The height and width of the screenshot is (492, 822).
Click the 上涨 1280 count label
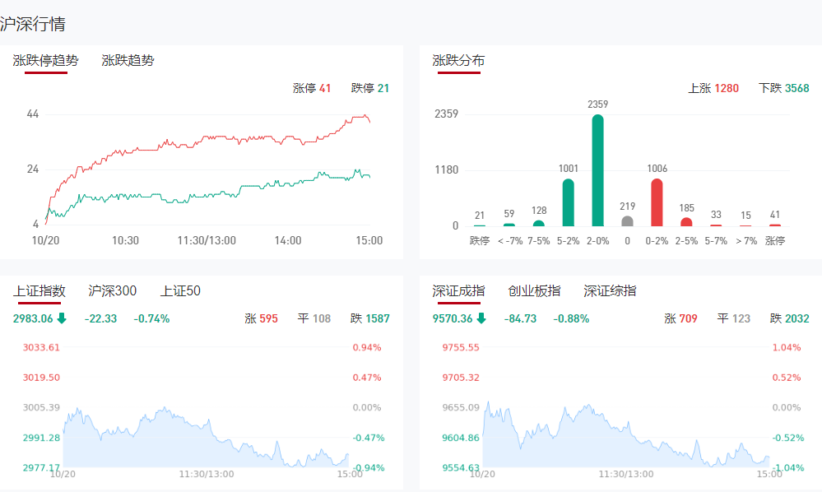(x=713, y=88)
